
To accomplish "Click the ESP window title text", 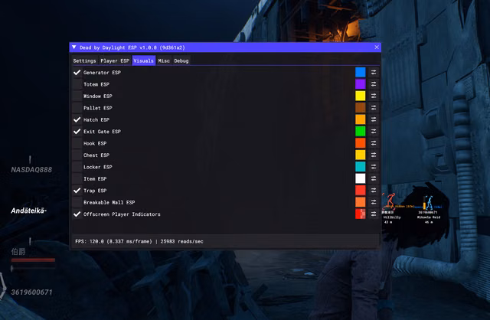I will click(132, 47).
